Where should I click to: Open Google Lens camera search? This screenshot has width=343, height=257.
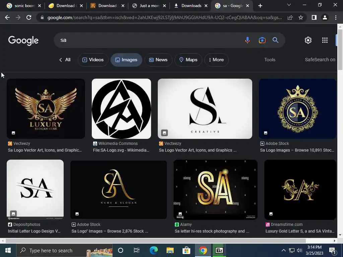(x=262, y=40)
